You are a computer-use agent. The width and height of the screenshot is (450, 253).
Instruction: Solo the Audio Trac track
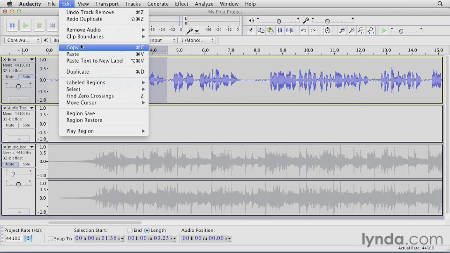coord(26,125)
